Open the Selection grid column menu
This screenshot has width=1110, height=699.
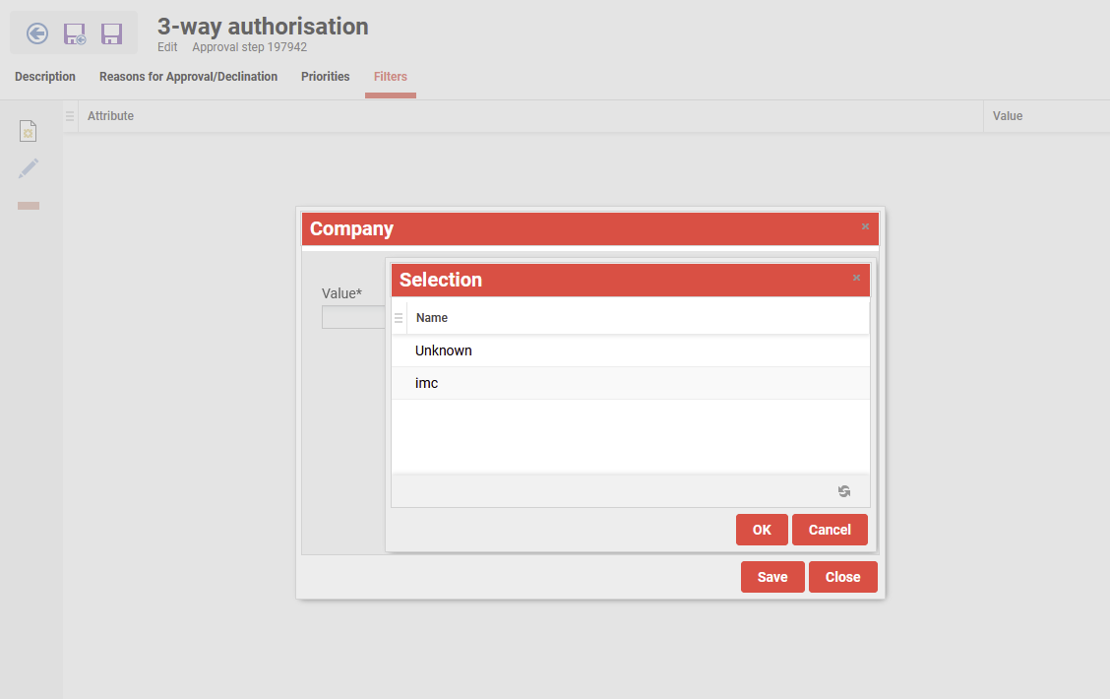pyautogui.click(x=399, y=318)
